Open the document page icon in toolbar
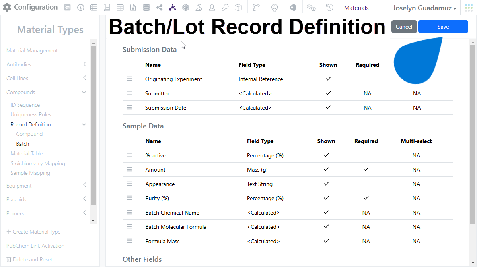The height and width of the screenshot is (267, 477). pos(133,8)
